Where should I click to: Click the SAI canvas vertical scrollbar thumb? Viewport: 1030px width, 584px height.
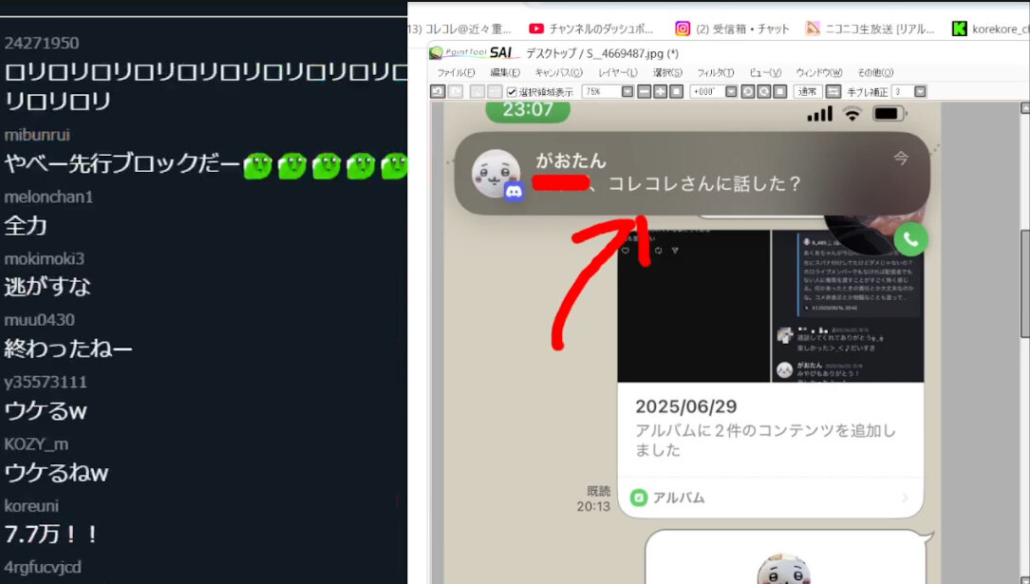tap(1024, 282)
